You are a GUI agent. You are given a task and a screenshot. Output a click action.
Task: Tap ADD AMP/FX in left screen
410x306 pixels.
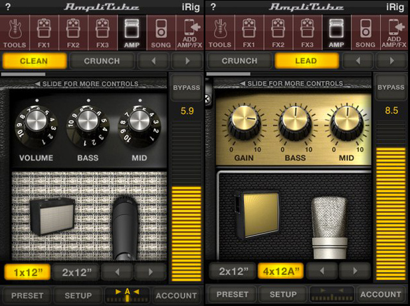click(x=190, y=33)
